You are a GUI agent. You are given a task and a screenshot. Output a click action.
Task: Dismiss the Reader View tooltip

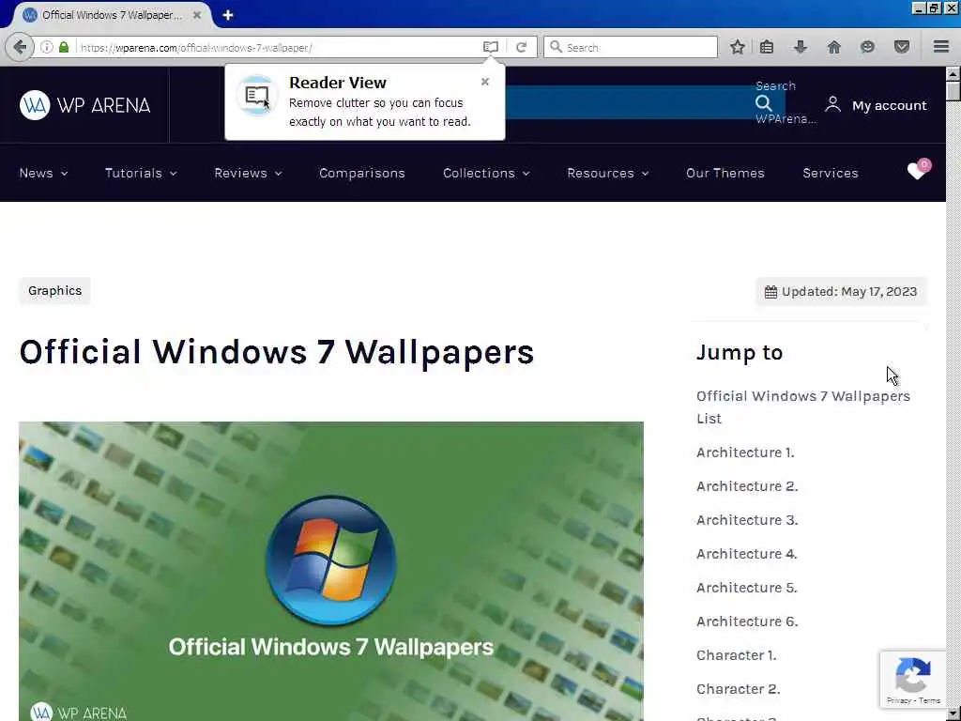(x=485, y=82)
